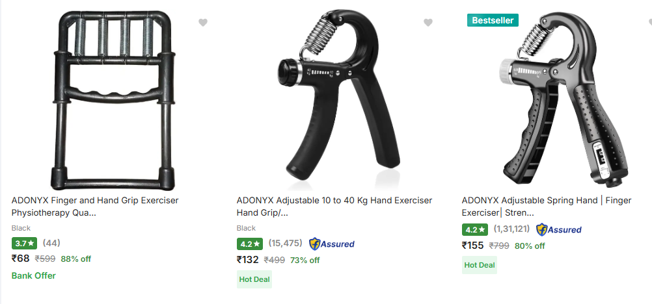Click the Bank Offer label
652x304 pixels.
(34, 275)
